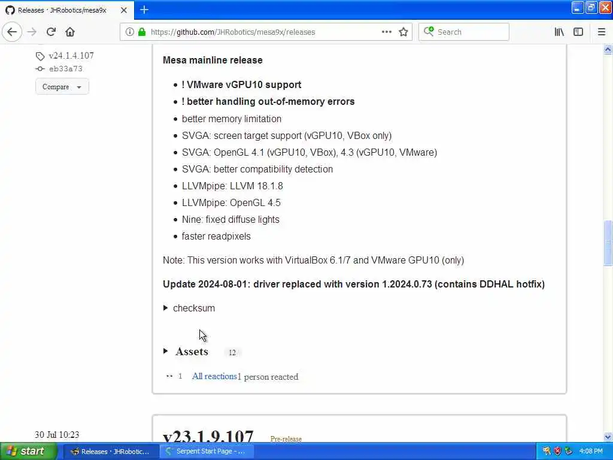The width and height of the screenshot is (613, 460).
Task: Click the vertical scrollbar up arrow
Action: click(608, 50)
